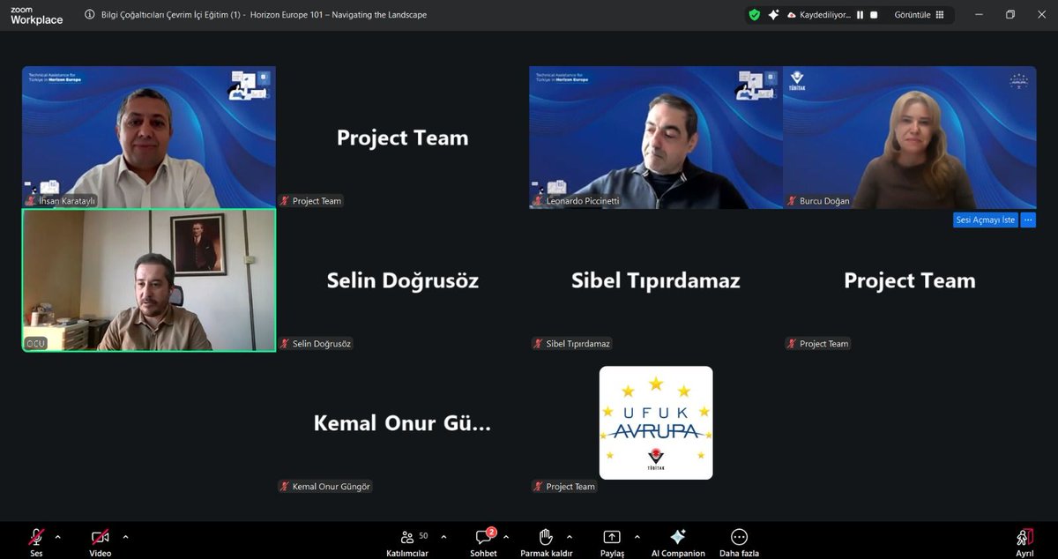
Task: Select Sibel Tıpırdamaz's participant tile
Action: click(x=656, y=280)
